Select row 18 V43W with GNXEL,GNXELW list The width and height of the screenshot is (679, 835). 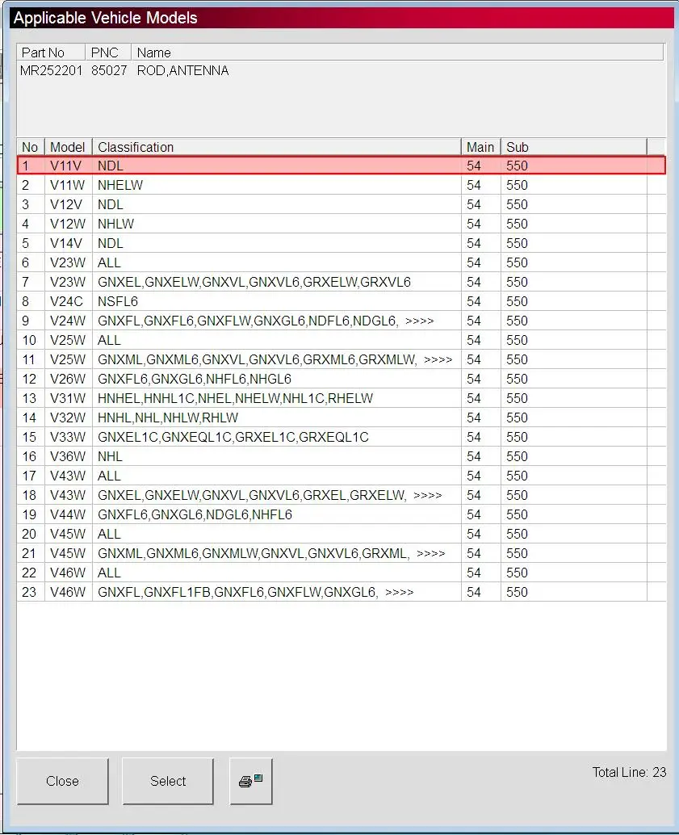tap(342, 495)
